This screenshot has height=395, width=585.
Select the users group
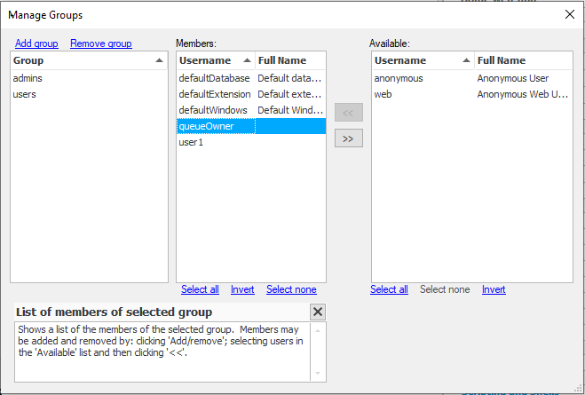click(24, 94)
